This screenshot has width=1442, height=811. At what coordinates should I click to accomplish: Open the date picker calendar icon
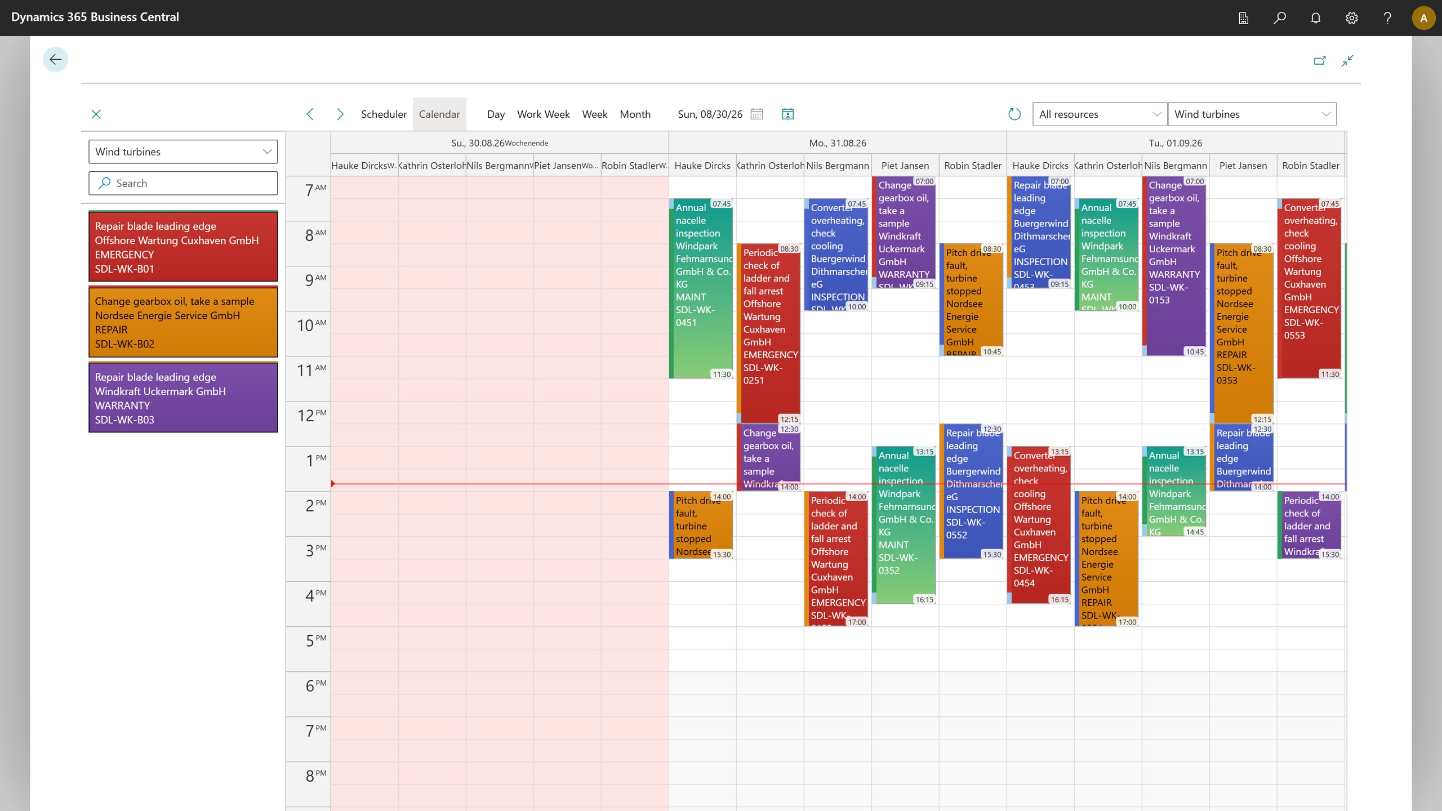(756, 114)
